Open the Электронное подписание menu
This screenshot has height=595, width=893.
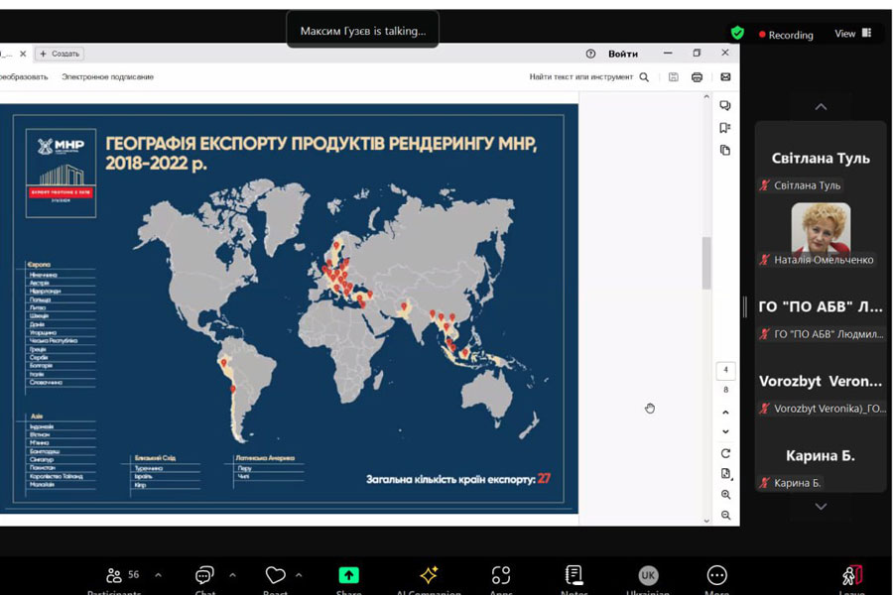tap(107, 77)
